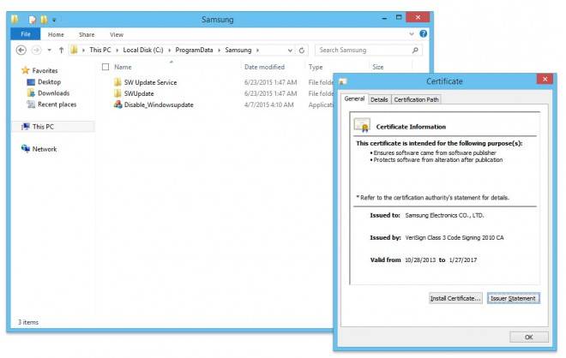Minimize the Samsung Explorer window
Viewport: 566px width, 358px height.
384,18
